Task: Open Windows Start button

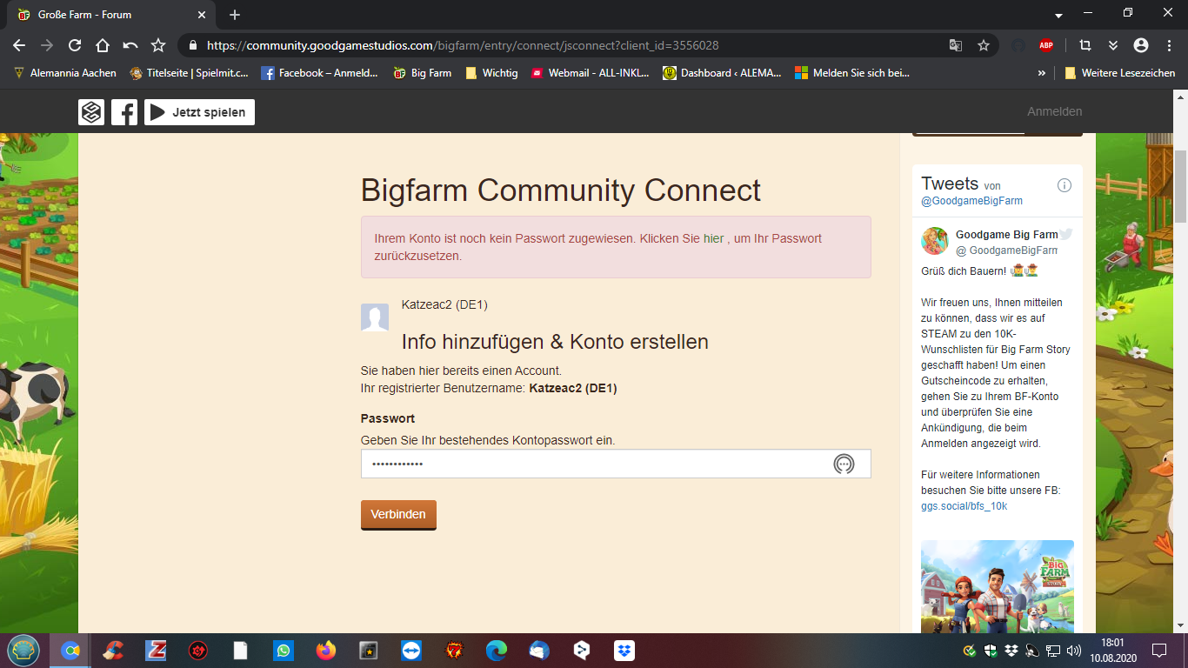Action: click(x=23, y=651)
